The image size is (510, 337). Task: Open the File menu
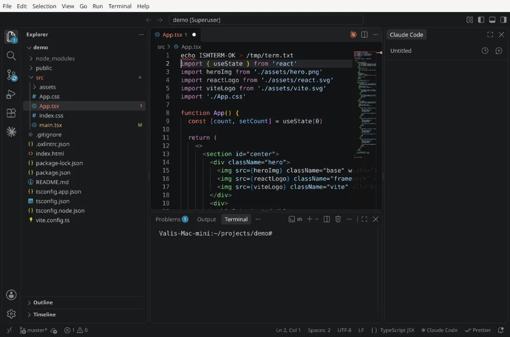coord(7,6)
